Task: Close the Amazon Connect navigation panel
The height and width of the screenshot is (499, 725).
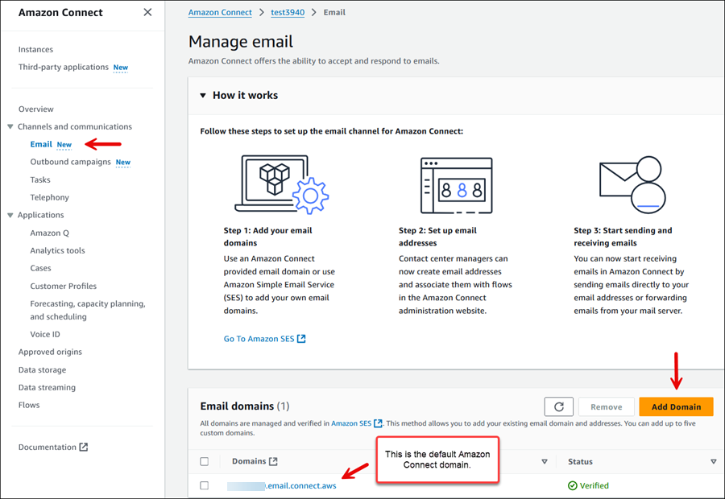Action: pos(148,12)
